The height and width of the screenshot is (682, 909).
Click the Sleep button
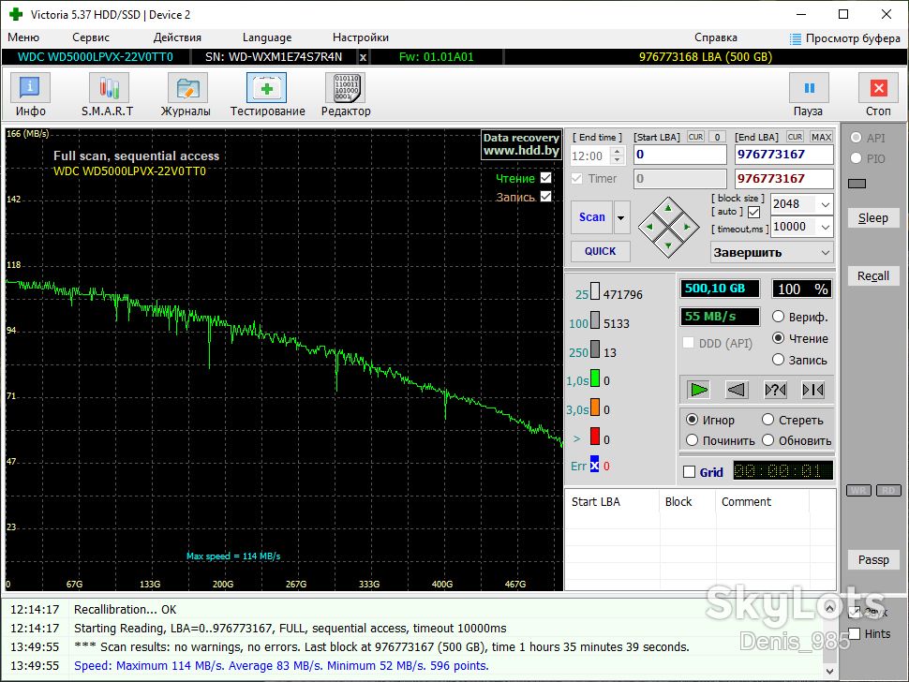click(x=873, y=218)
